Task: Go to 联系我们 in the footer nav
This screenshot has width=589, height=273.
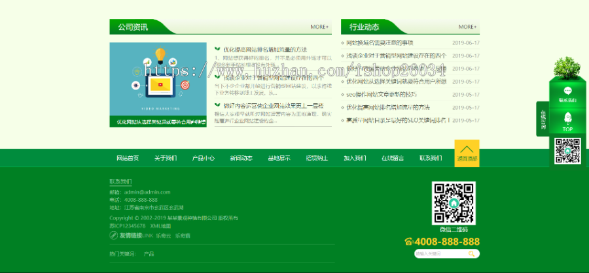Action: (431, 158)
